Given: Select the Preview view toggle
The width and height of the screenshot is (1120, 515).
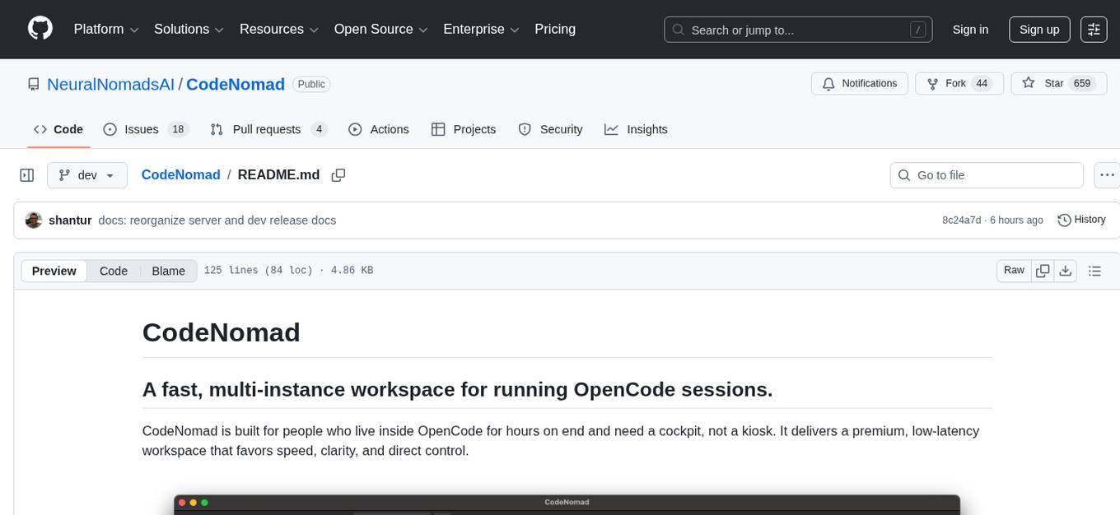Looking at the screenshot, I should 54,271.
